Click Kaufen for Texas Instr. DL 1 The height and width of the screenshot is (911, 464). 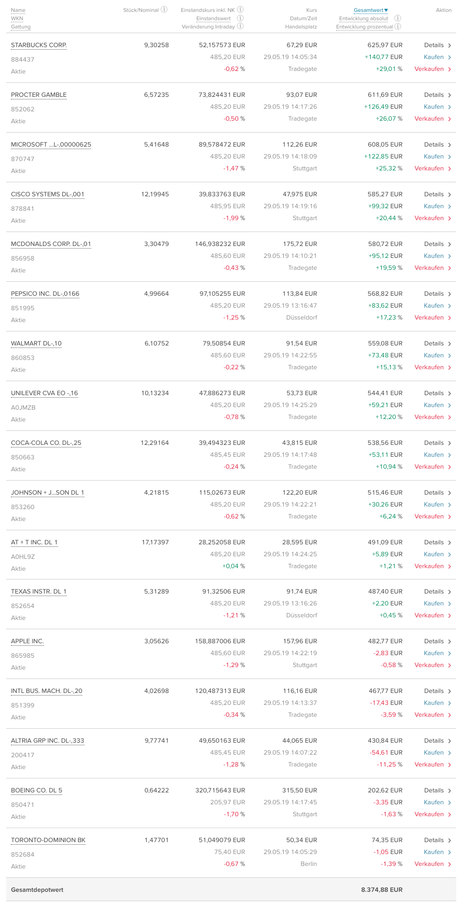pyautogui.click(x=433, y=603)
